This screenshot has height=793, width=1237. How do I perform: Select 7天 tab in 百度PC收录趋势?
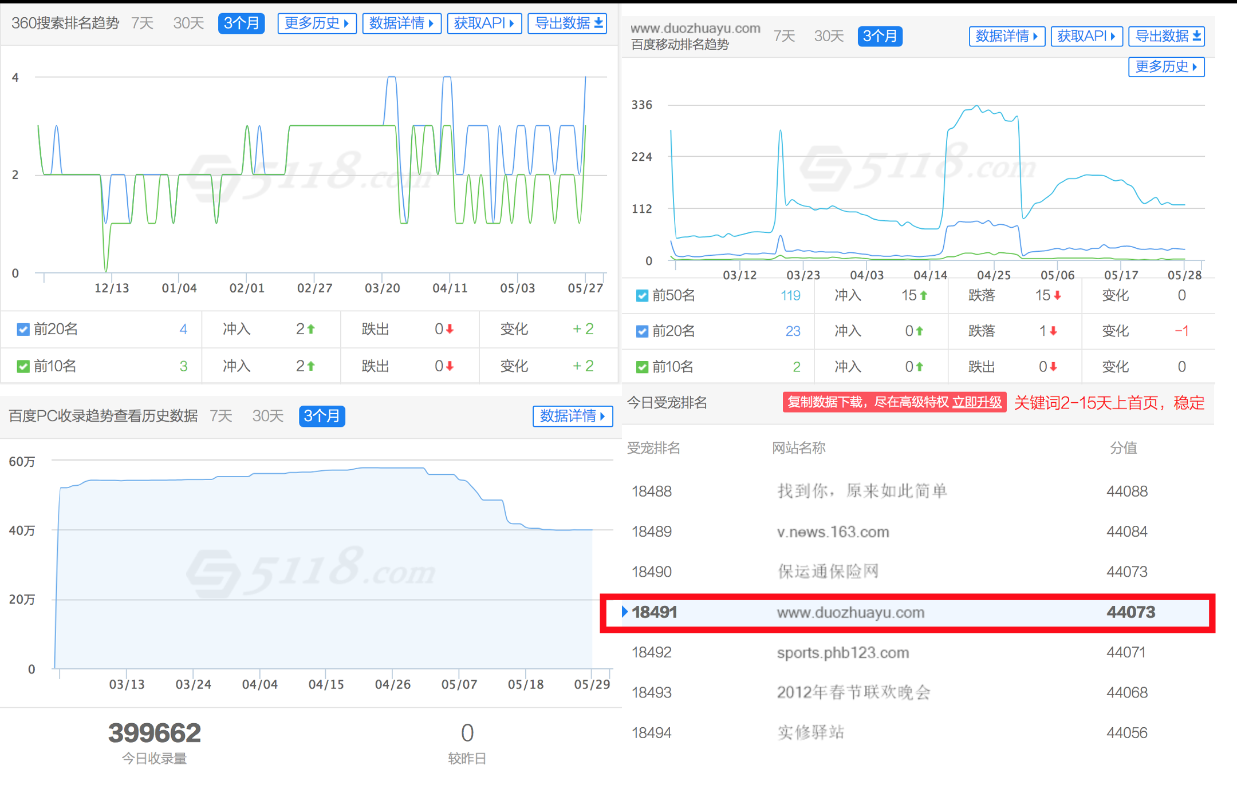point(220,416)
